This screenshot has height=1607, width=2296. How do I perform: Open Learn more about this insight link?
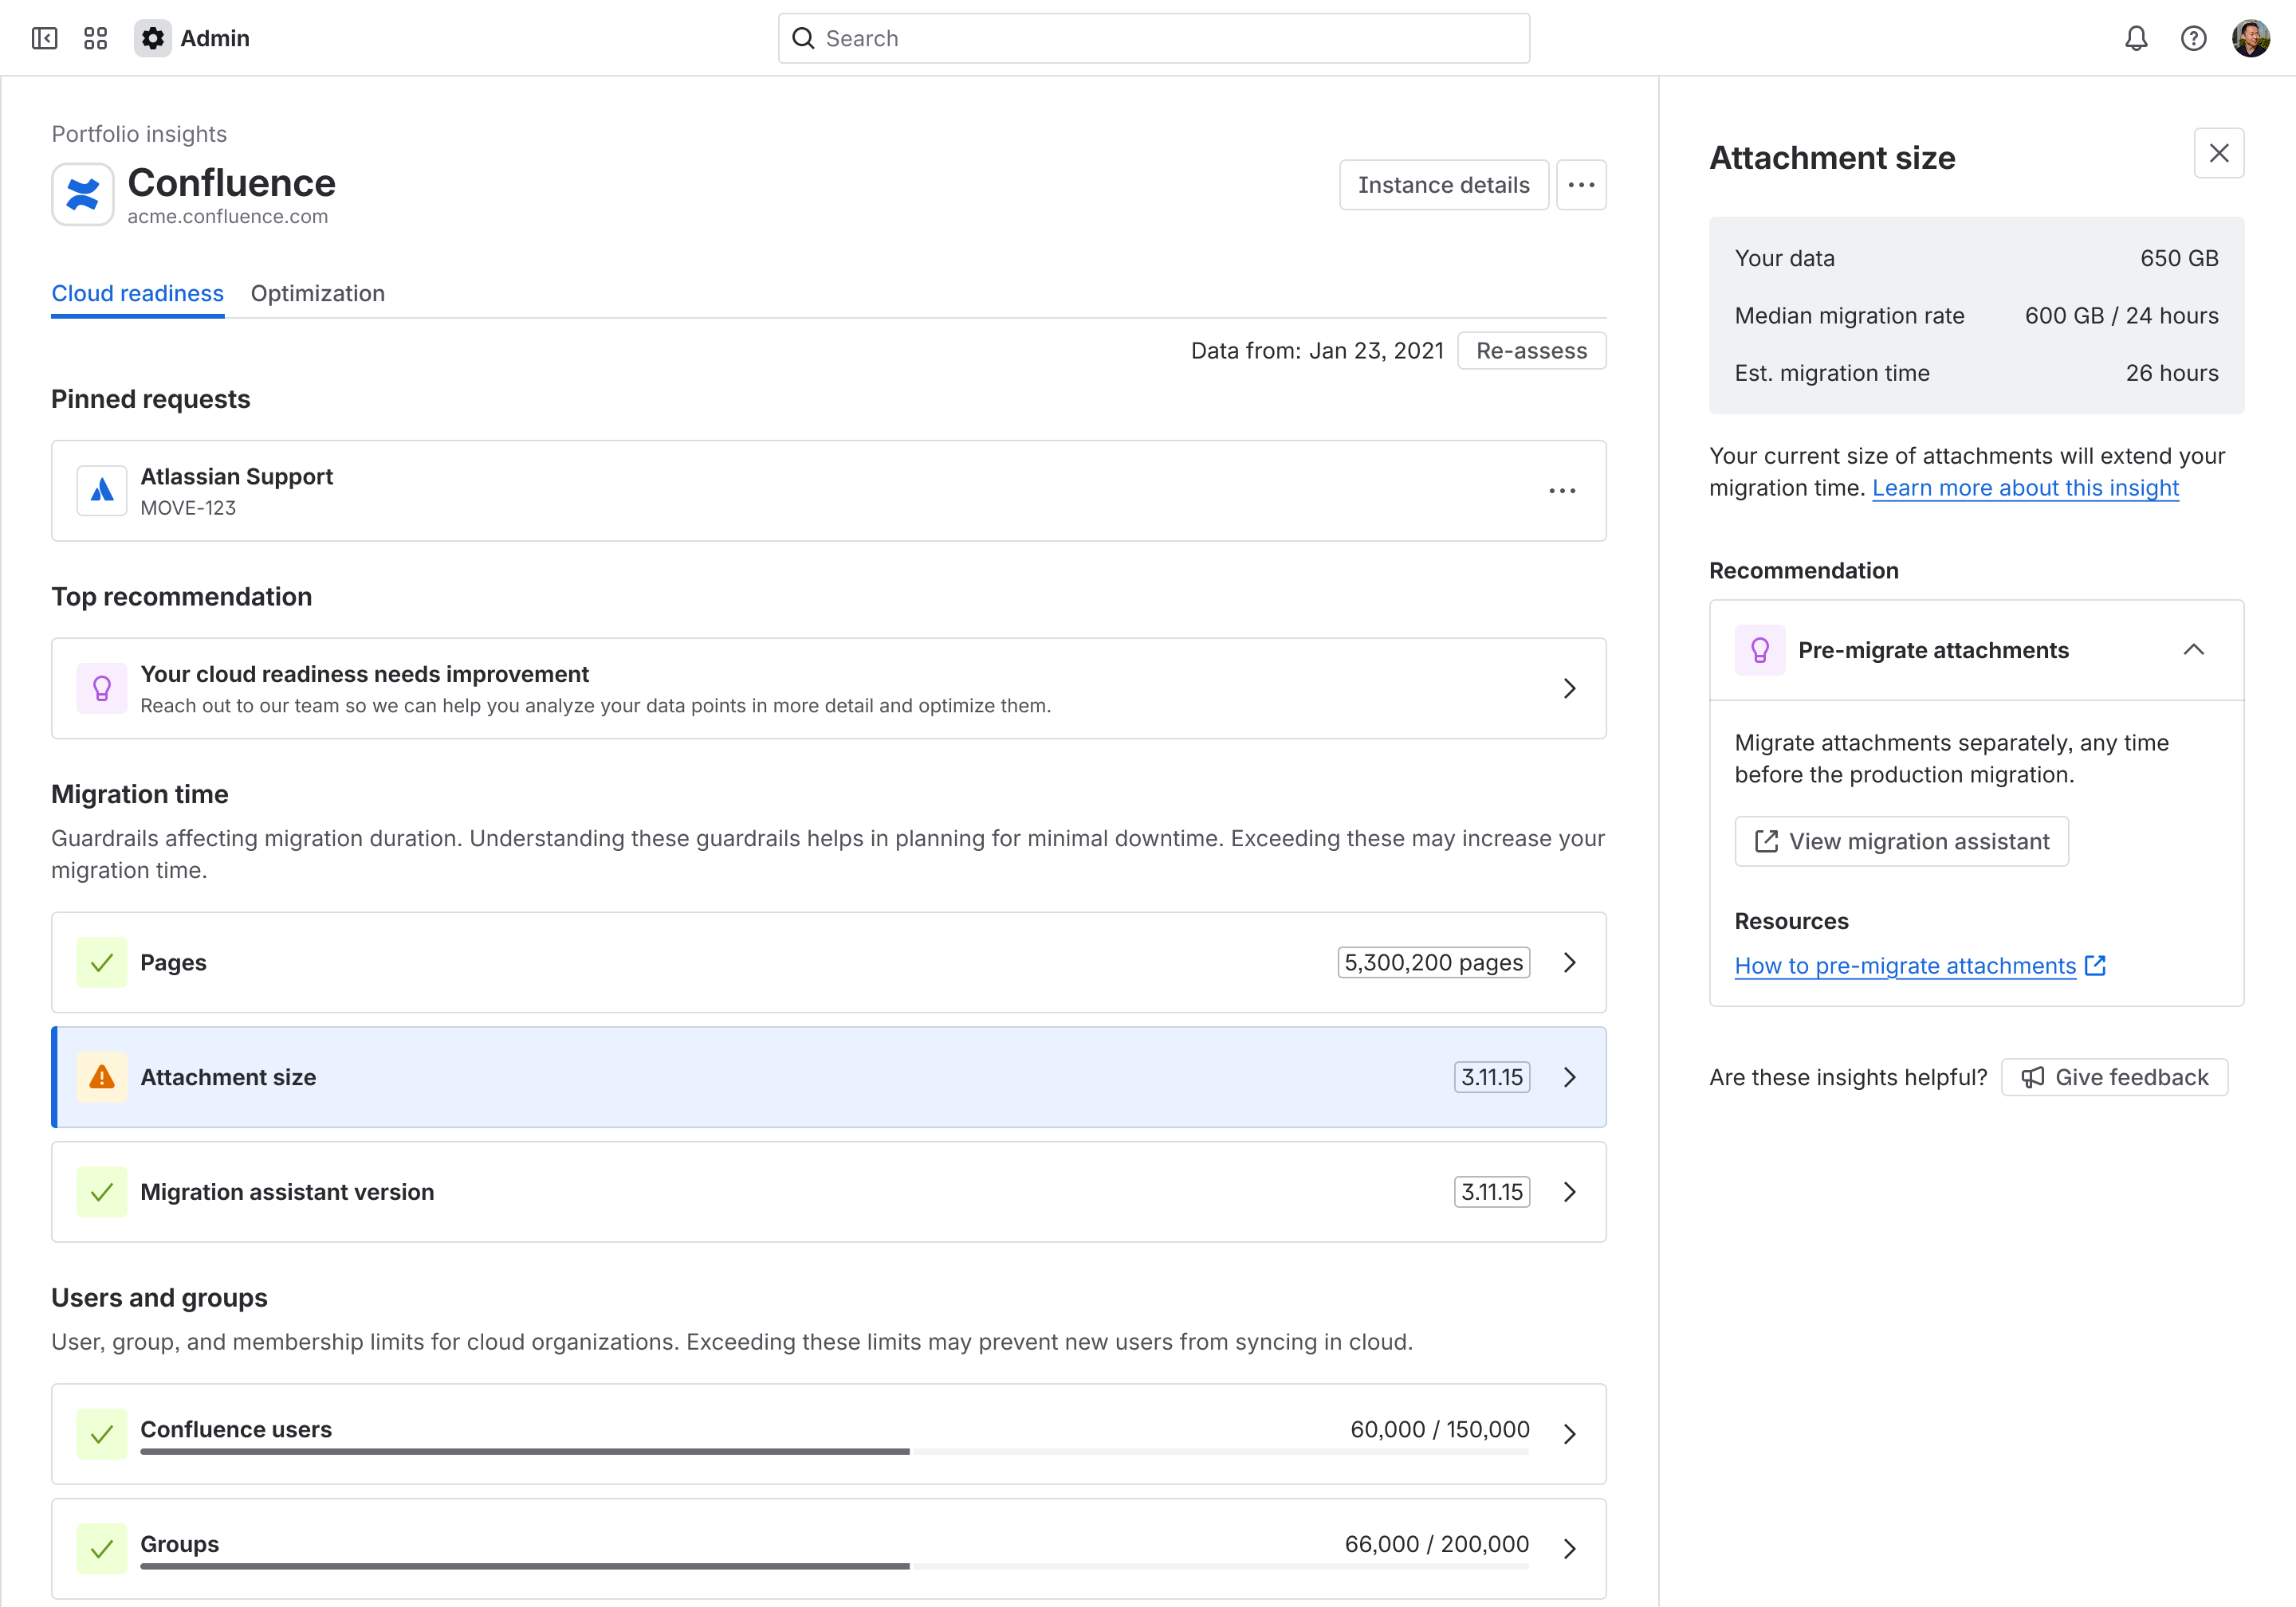(2025, 488)
